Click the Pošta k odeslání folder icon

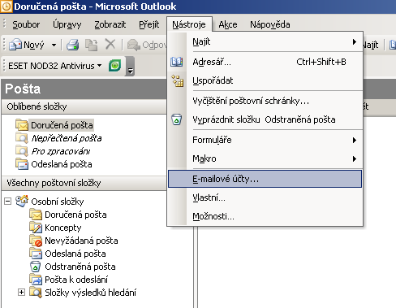pos(36,280)
